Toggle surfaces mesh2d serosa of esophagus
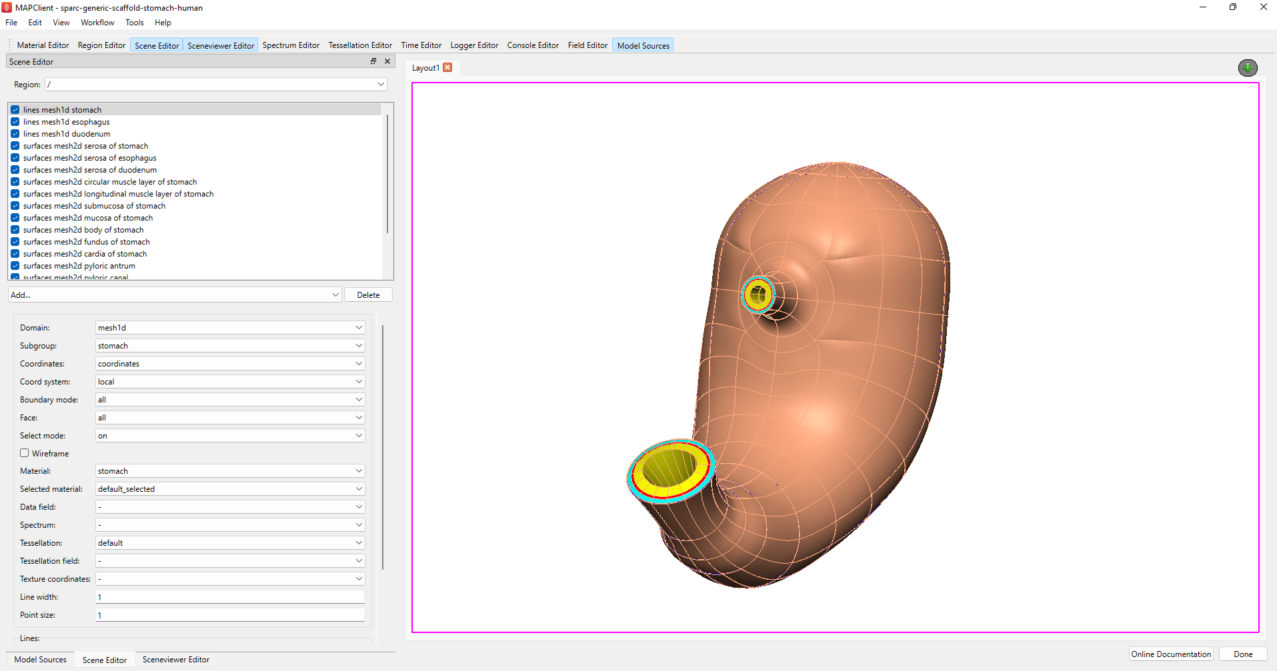The width and height of the screenshot is (1277, 671). click(x=15, y=158)
